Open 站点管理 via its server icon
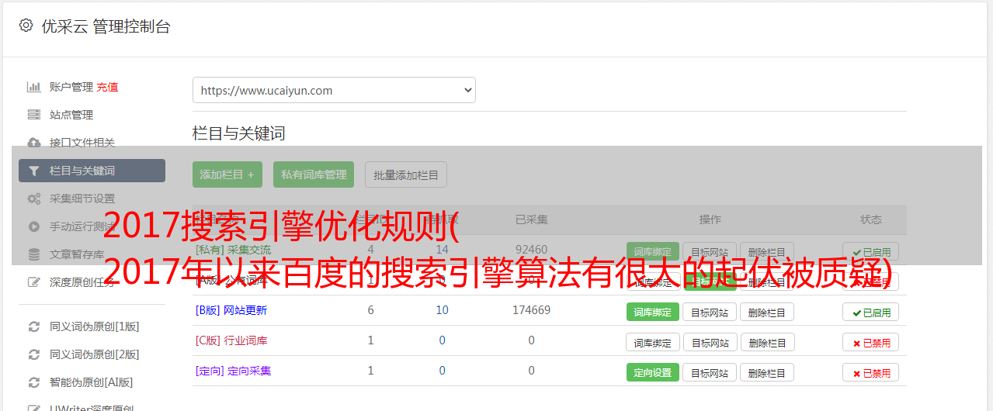 (x=34, y=115)
